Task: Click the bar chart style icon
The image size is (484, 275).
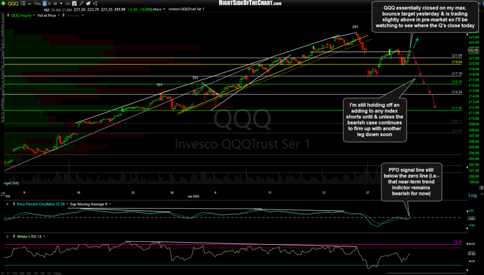Action: 68,4
